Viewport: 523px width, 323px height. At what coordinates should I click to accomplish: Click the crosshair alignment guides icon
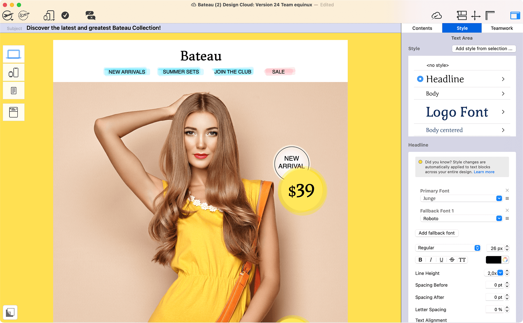pyautogui.click(x=476, y=16)
